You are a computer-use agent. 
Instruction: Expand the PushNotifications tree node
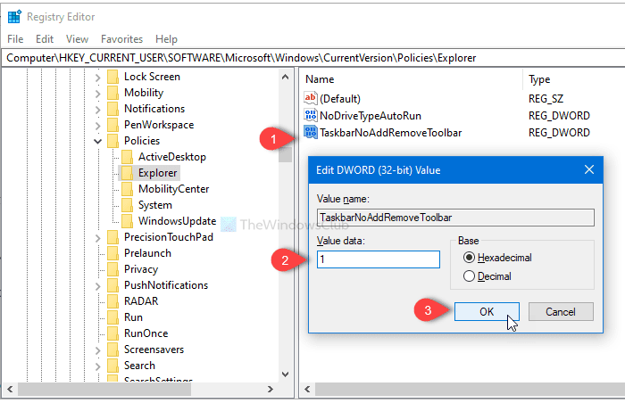pos(97,285)
